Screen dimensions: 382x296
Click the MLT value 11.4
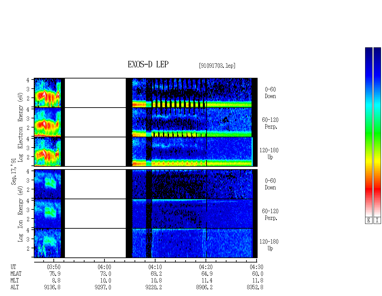click(207, 280)
